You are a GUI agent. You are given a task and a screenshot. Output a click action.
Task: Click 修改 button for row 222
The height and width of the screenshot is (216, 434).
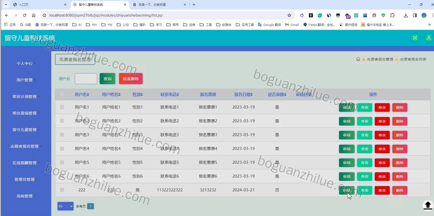382,190
